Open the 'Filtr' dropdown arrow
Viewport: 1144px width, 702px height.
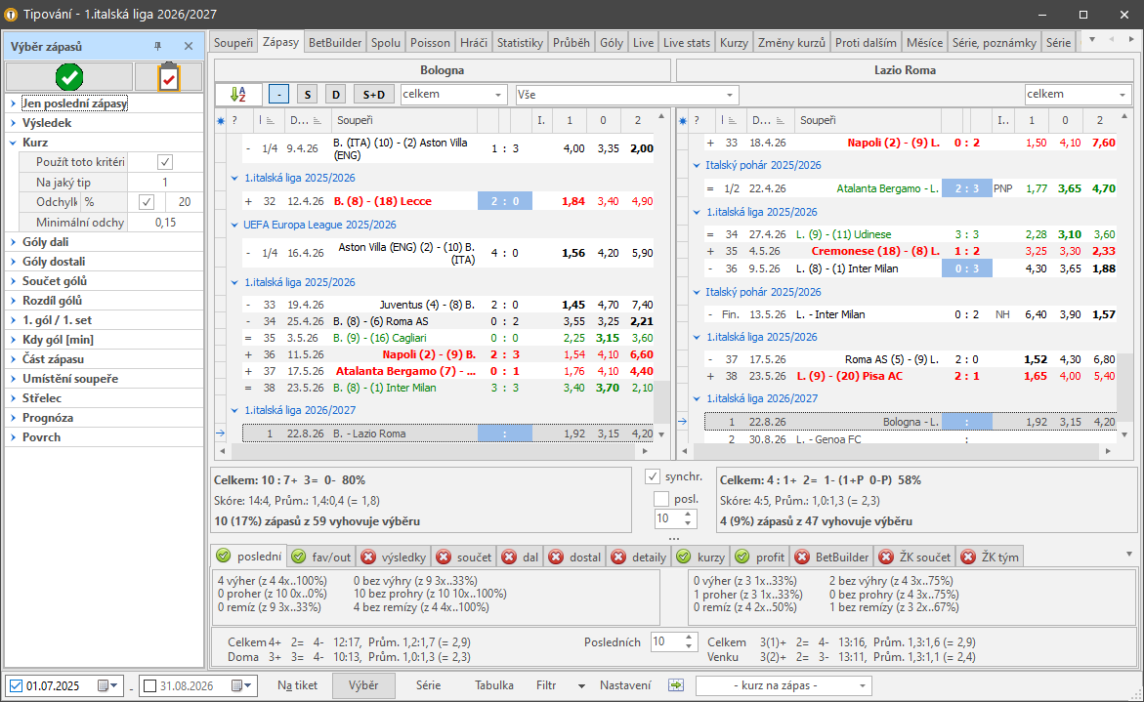(581, 686)
